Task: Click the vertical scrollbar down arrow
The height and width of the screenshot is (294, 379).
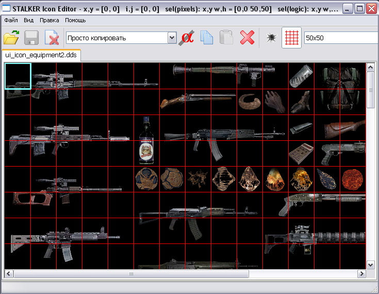Action: (x=370, y=264)
